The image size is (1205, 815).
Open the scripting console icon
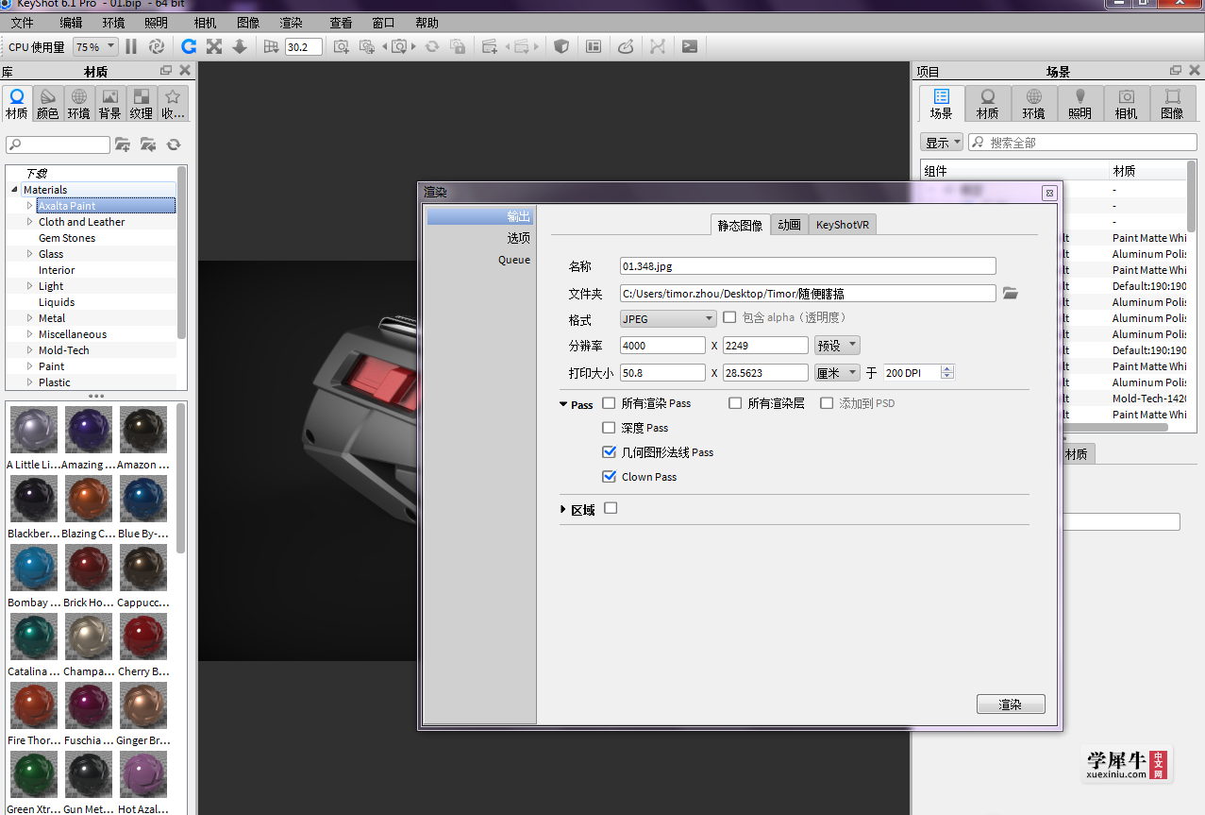pos(690,46)
